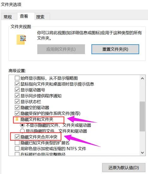Image resolution: width=148 pixels, height=174 pixels.
Task: Uncheck 隐藏受保护的操作系统文件(推荐)
Action: 17,113
